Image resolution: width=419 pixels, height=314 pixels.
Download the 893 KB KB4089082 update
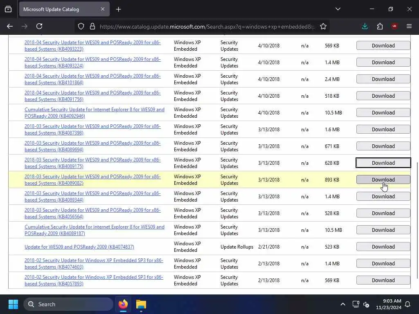coord(383,180)
